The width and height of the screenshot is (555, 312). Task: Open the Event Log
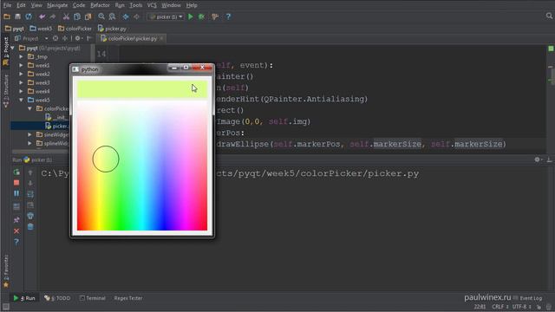tap(527, 298)
